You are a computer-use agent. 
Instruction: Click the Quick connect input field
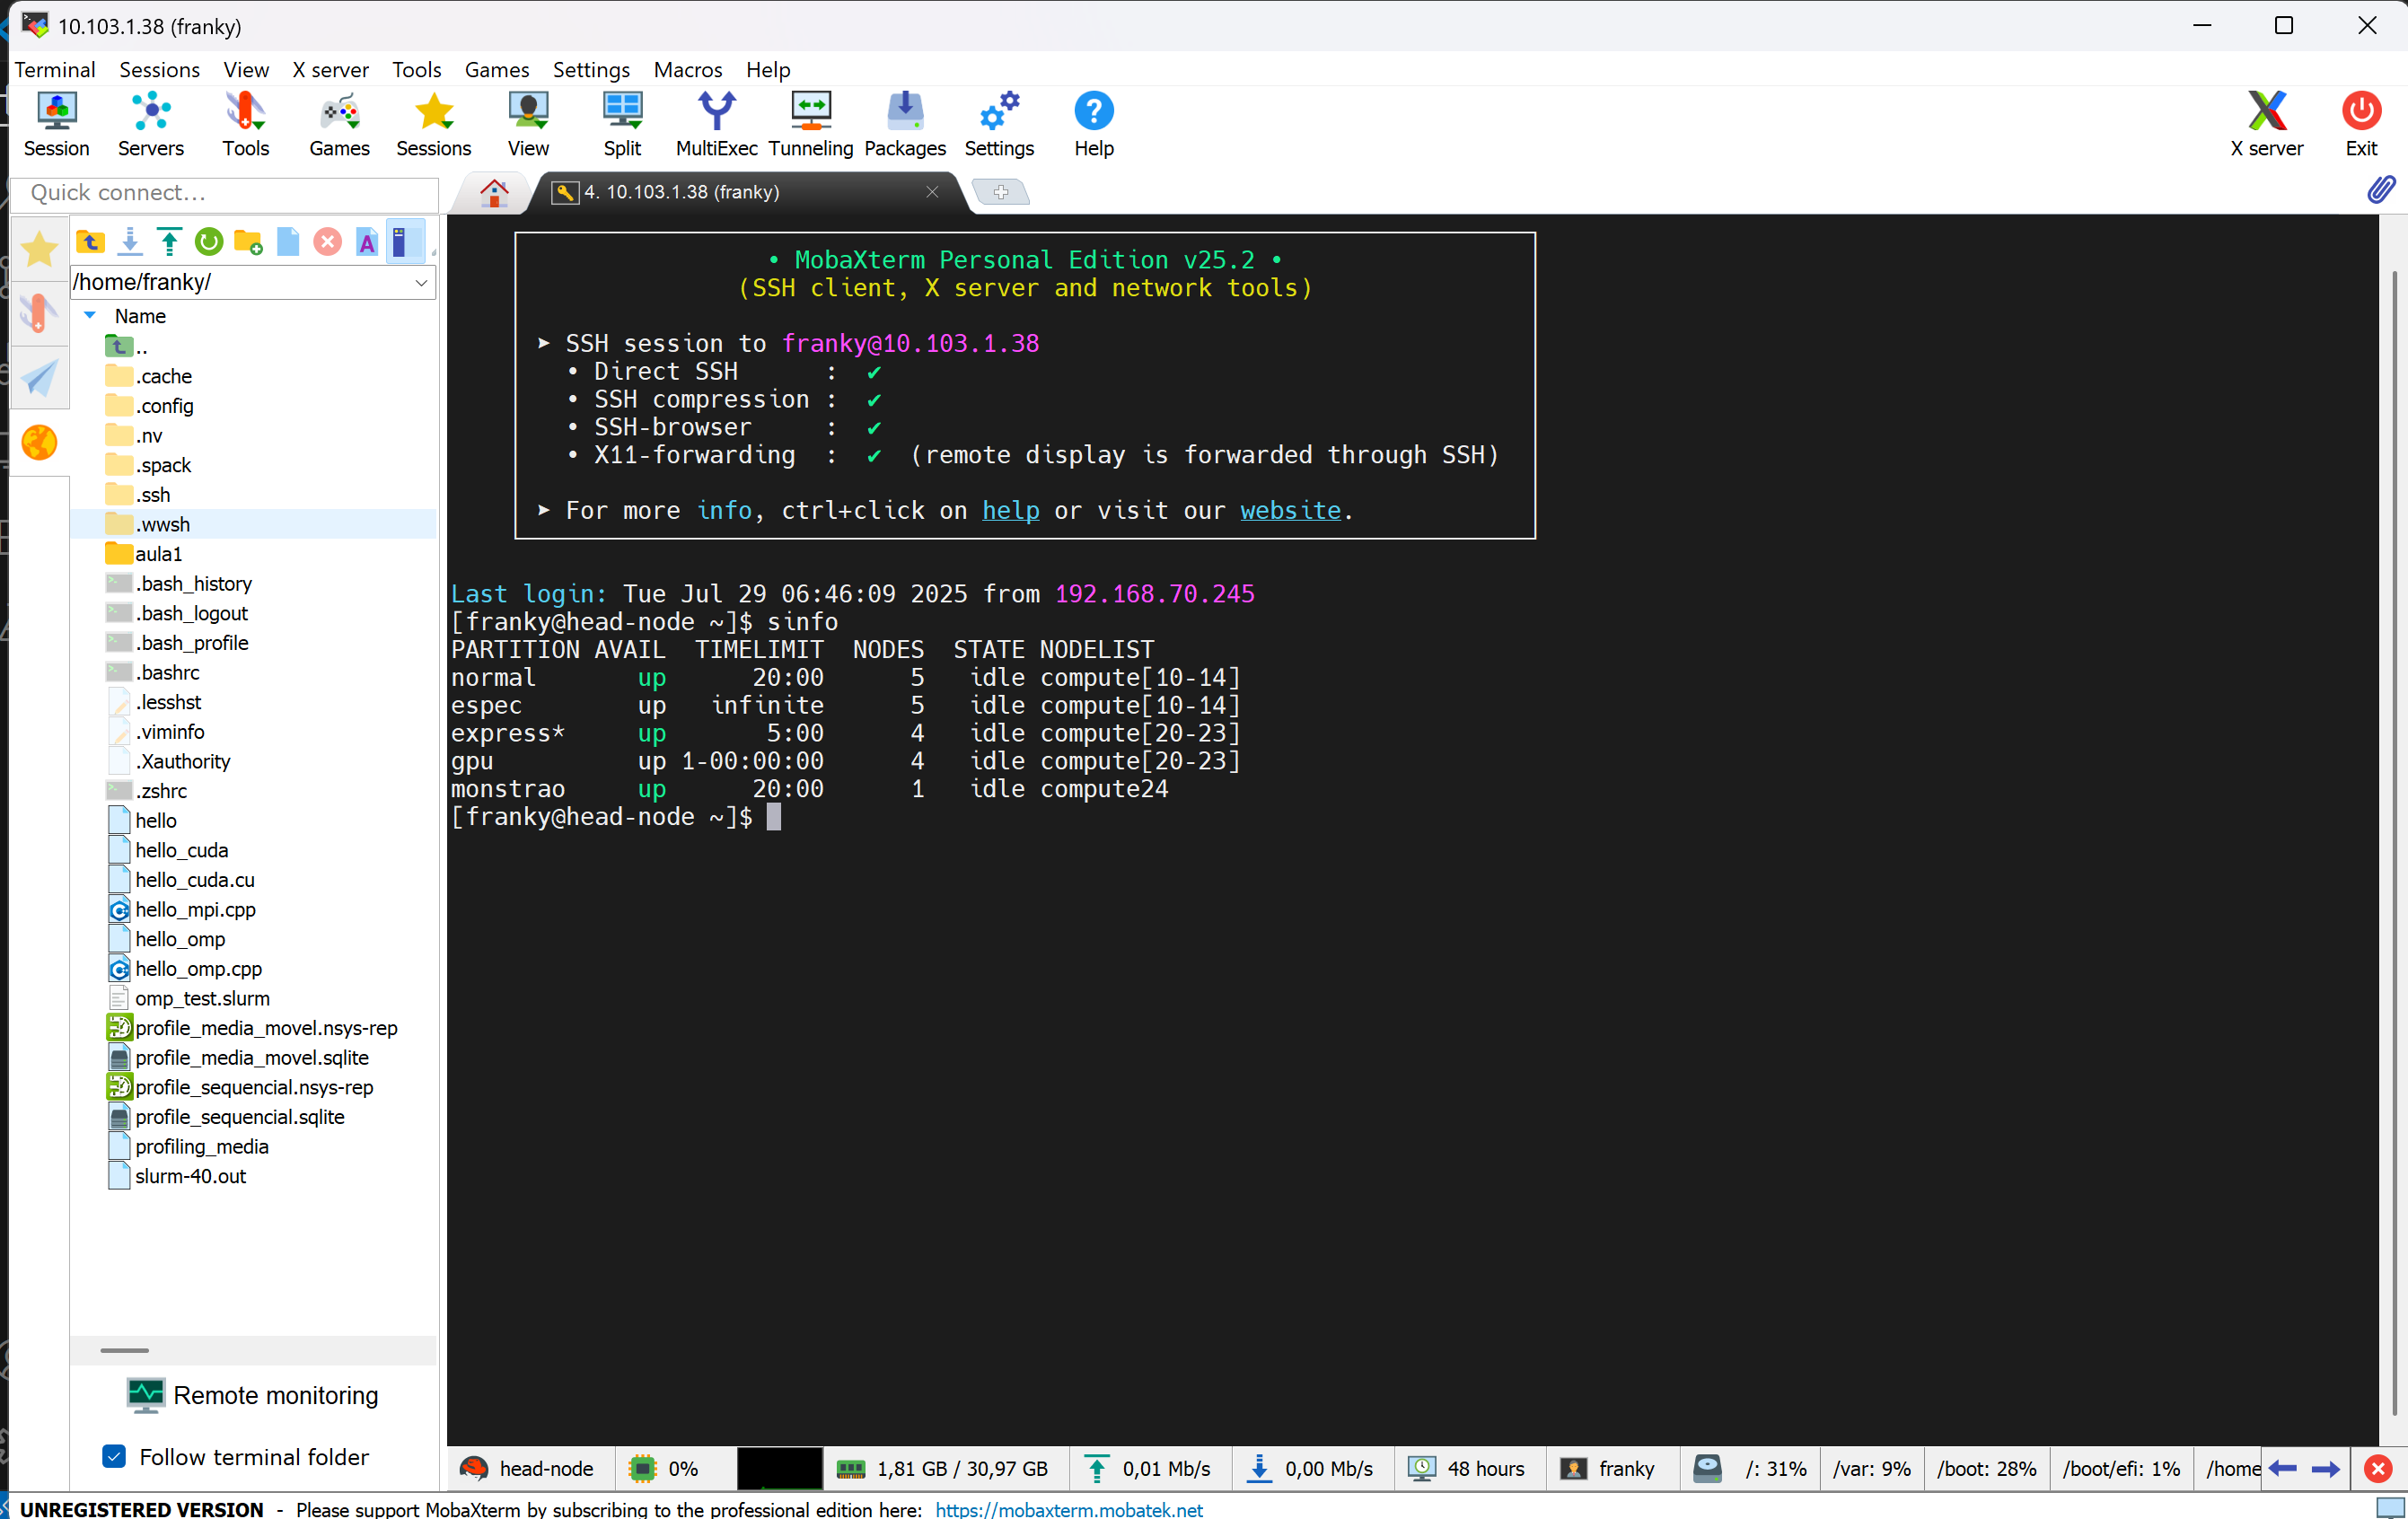(x=225, y=192)
